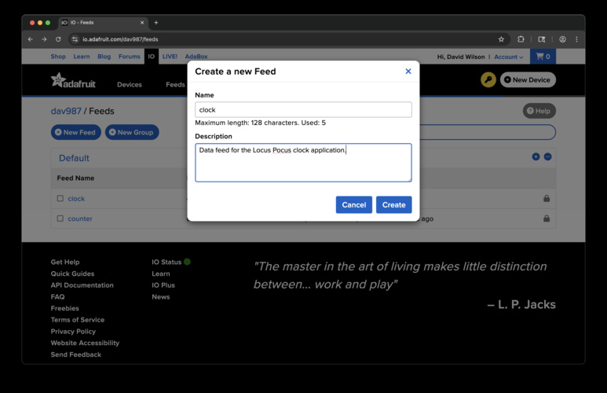
Task: Open Terms of Service footer link
Action: (78, 320)
